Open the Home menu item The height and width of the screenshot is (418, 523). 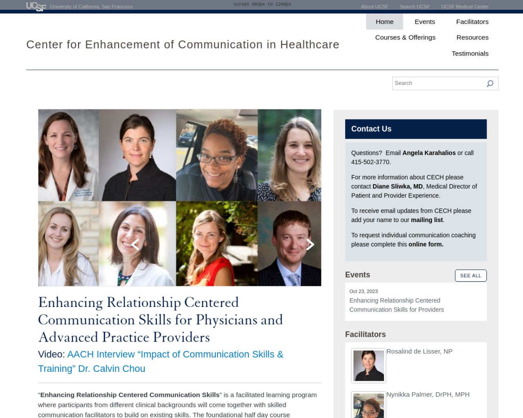(x=384, y=22)
